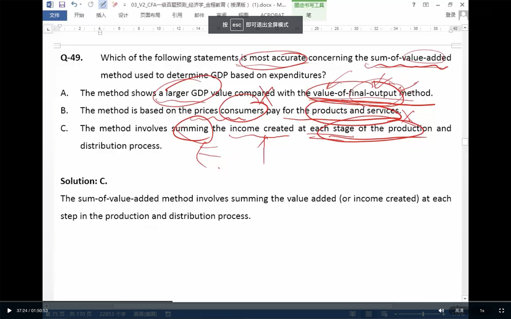Image resolution: width=511 pixels, height=319 pixels.
Task: Select the eraser tool in quick access toolbar
Action: [x=114, y=5]
